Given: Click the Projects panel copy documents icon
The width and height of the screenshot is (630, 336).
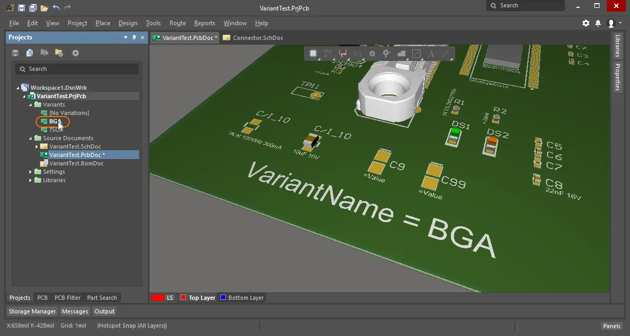Looking at the screenshot, I should 30,53.
